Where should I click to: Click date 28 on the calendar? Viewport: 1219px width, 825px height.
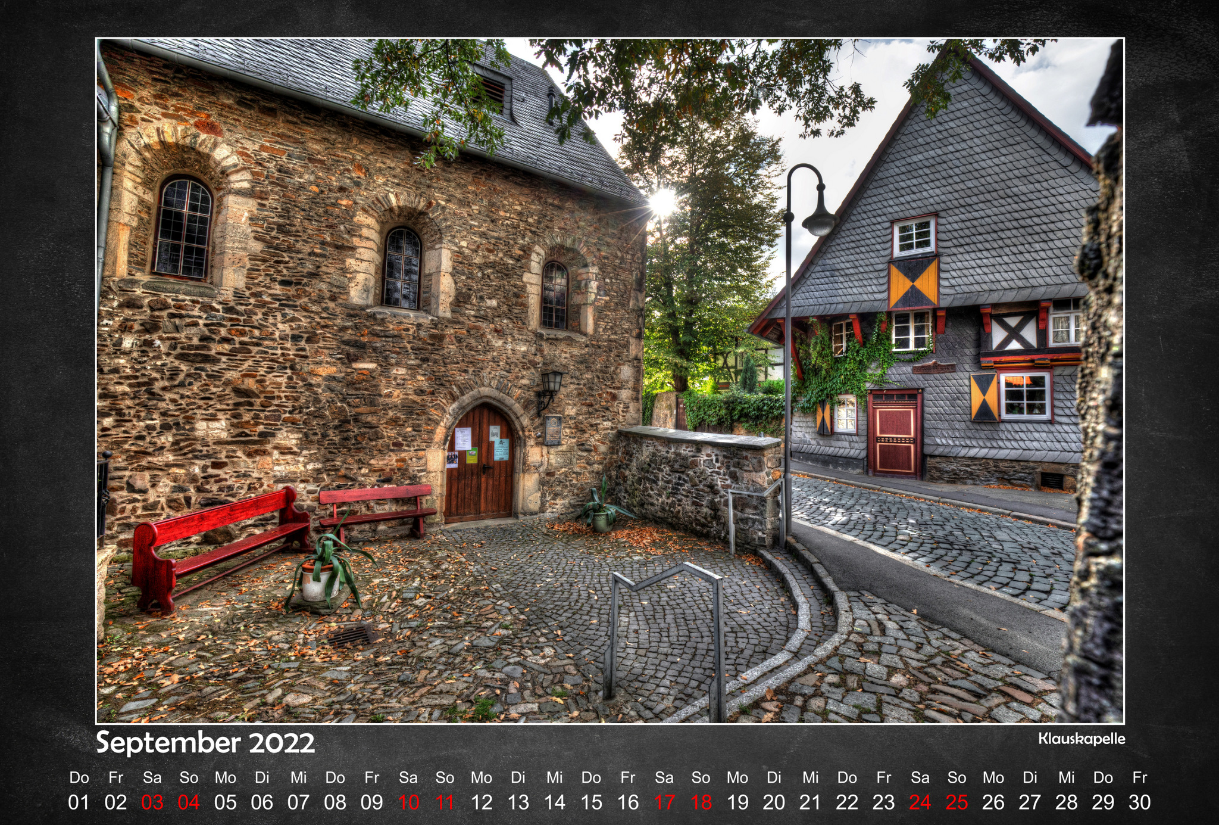click(x=1066, y=802)
